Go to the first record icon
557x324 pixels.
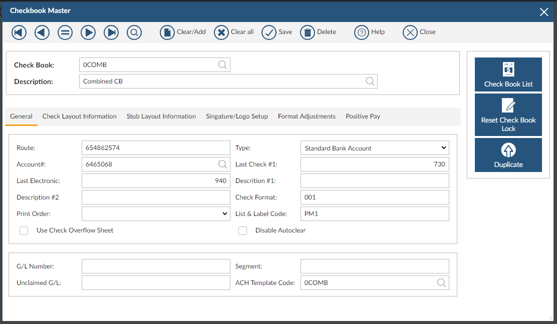coord(19,32)
